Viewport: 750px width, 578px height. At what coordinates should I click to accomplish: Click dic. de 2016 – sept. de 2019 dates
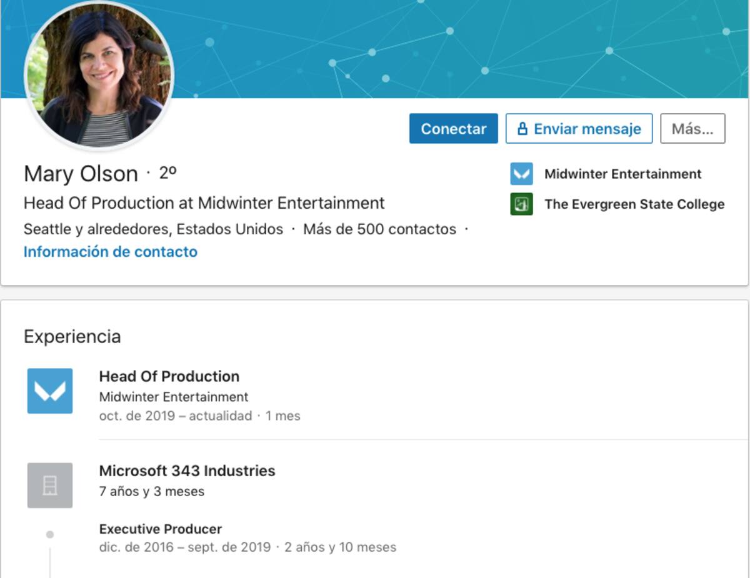(185, 547)
